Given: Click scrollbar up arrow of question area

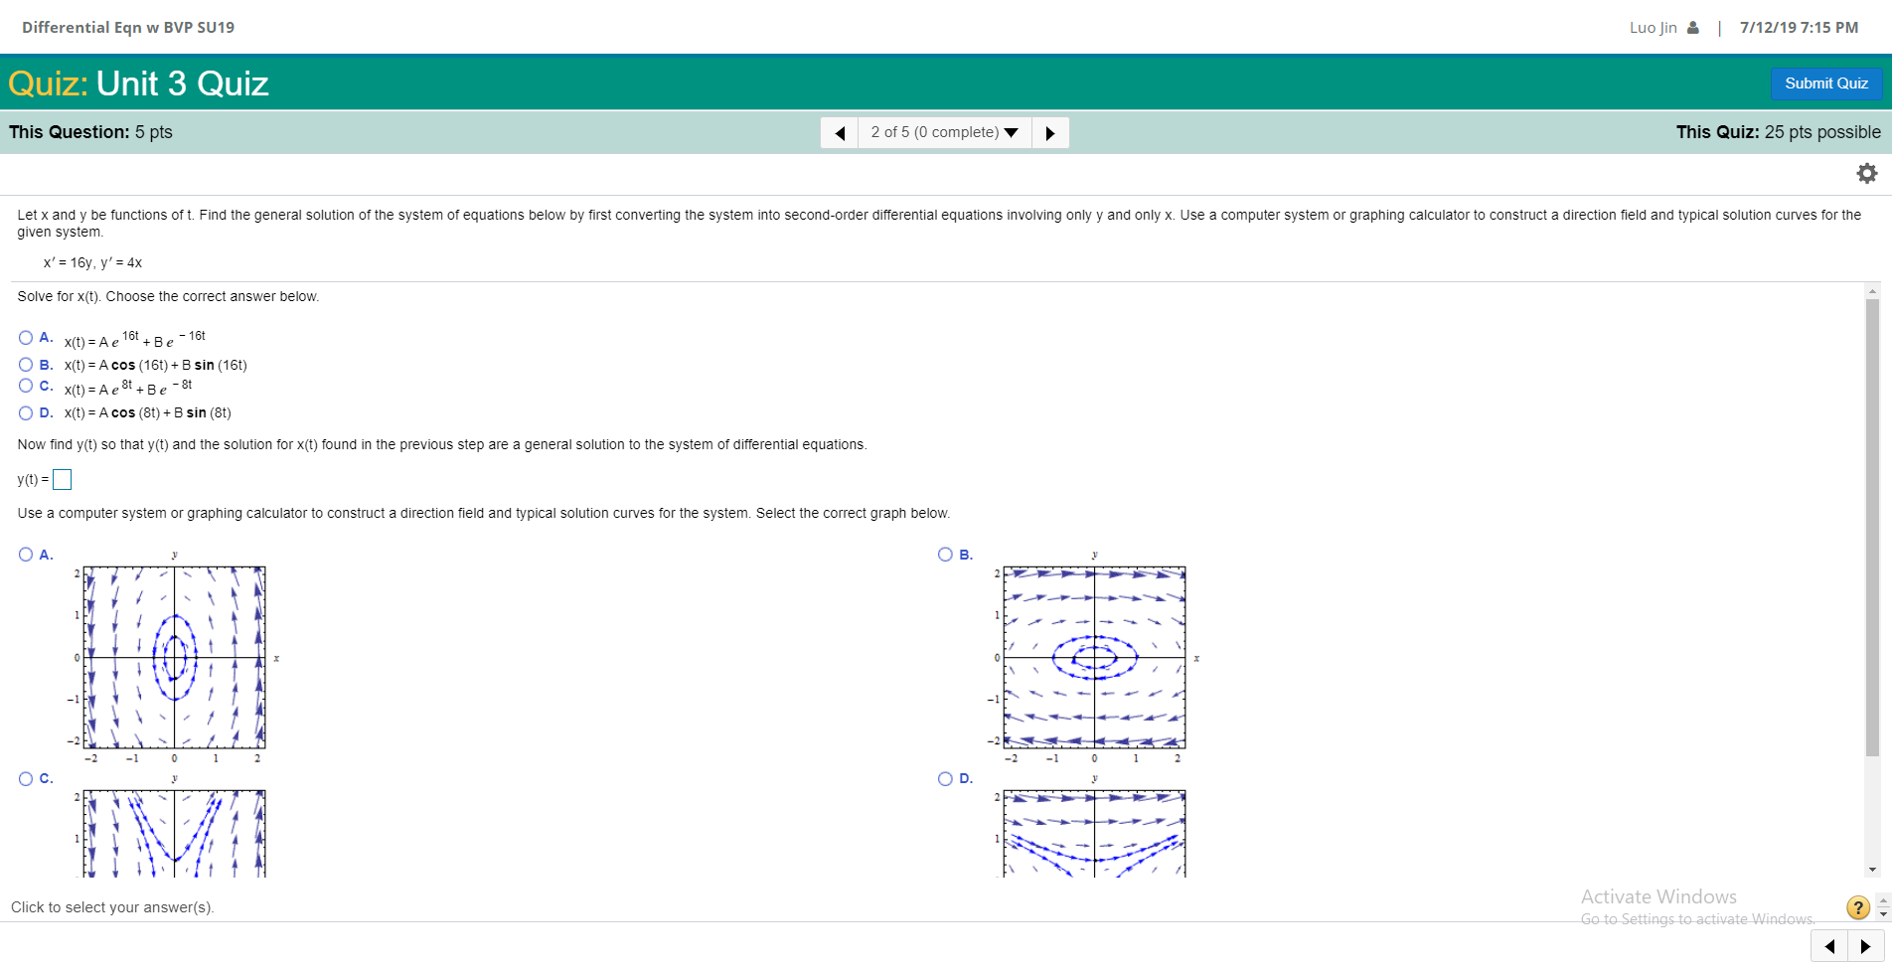Looking at the screenshot, I should (1872, 292).
